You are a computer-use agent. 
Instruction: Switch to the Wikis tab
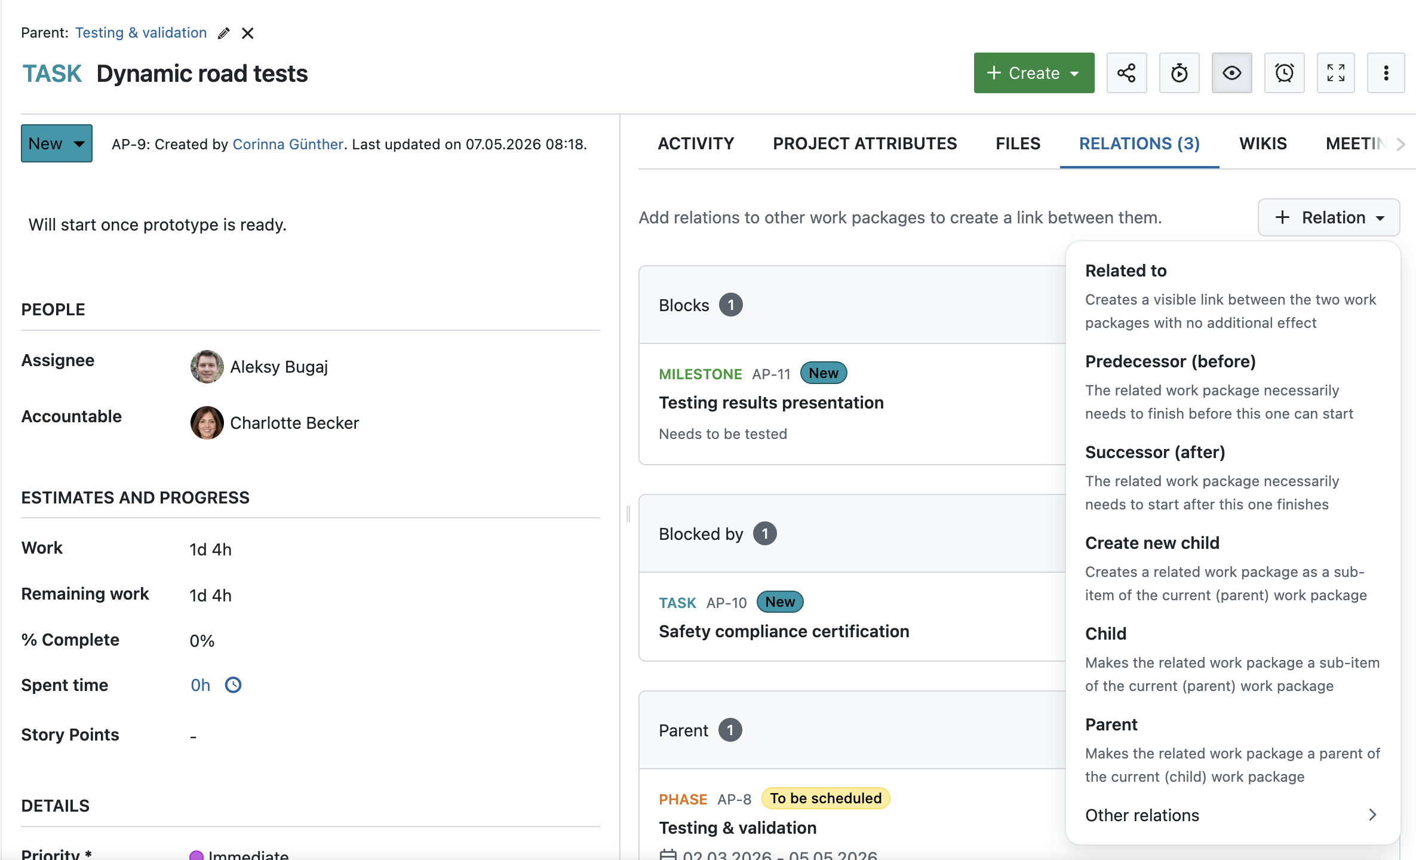coord(1263,143)
